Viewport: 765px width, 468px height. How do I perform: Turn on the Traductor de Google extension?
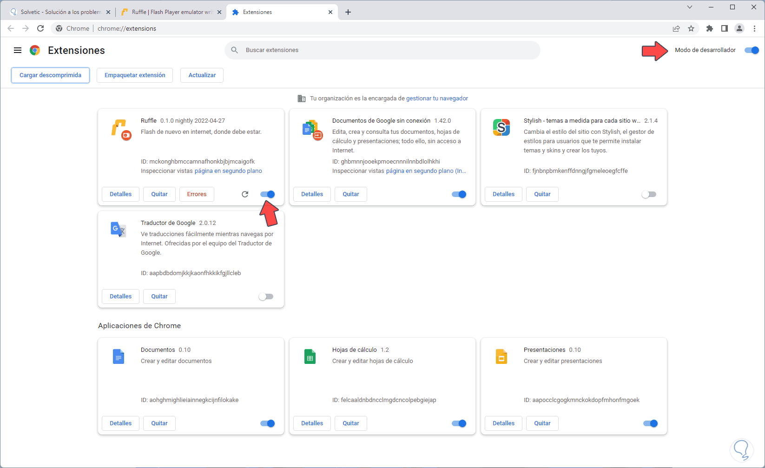click(x=266, y=297)
